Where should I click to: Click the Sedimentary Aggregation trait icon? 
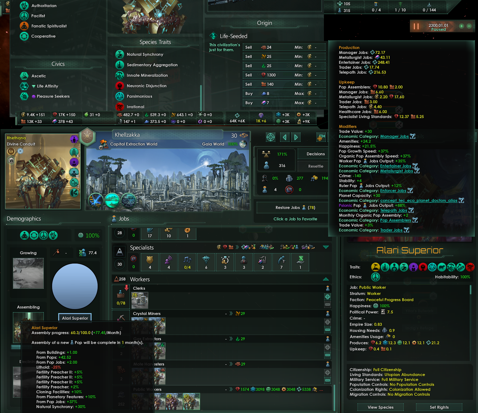120,65
